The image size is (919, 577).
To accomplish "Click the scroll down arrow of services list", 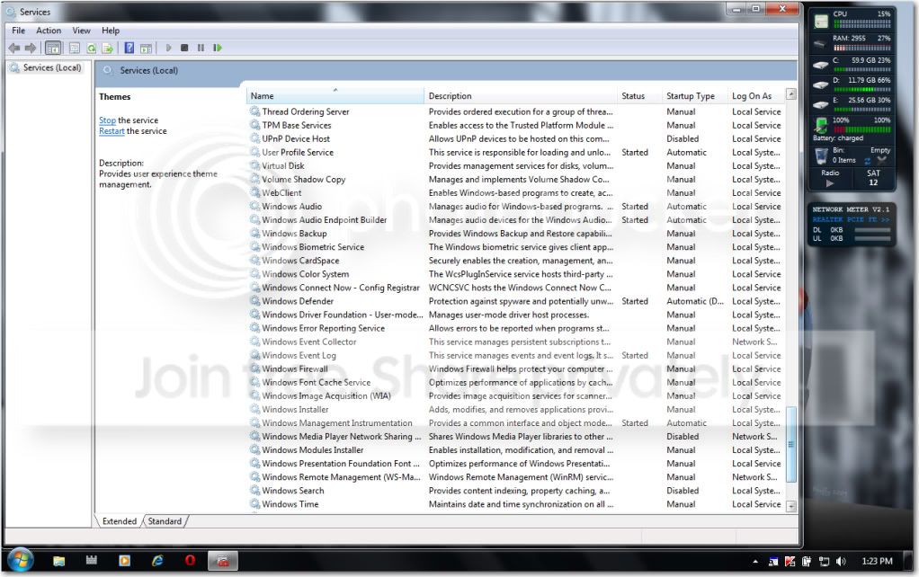I will pyautogui.click(x=791, y=506).
